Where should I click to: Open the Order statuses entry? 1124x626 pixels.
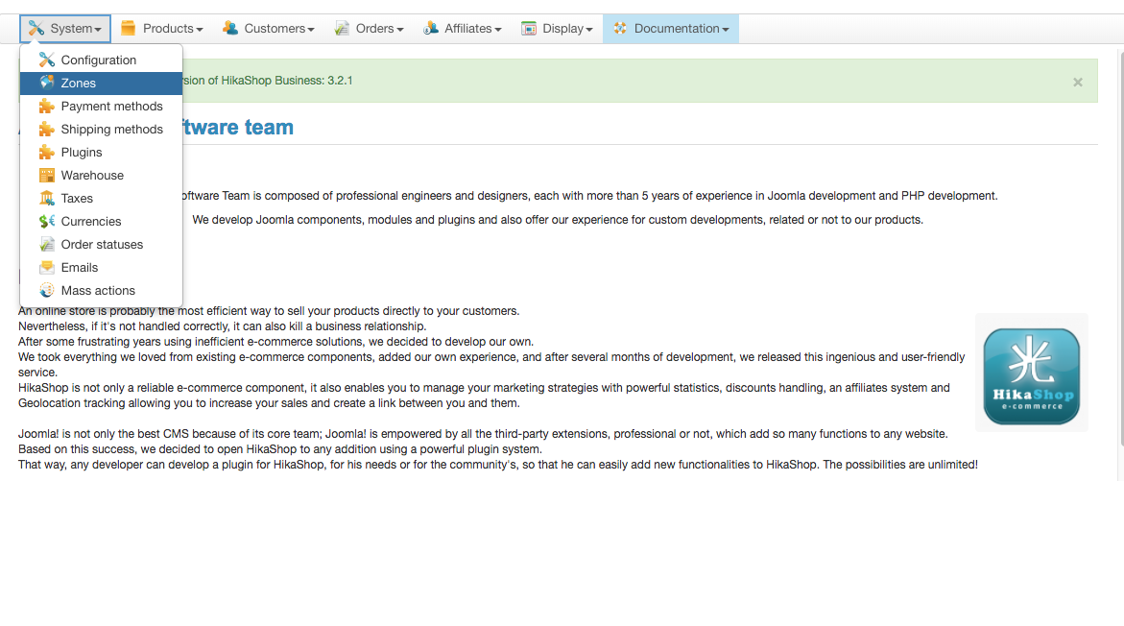(101, 245)
